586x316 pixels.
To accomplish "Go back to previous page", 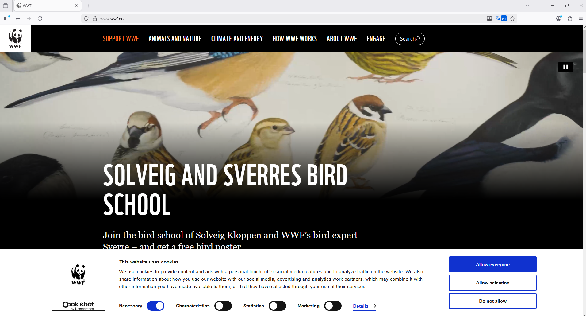I will [18, 18].
